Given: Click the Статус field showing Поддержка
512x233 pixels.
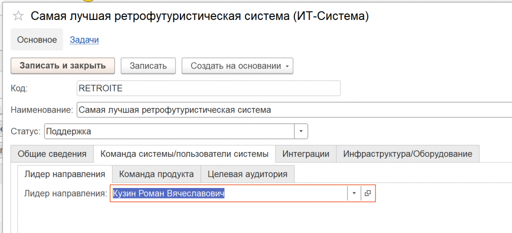Looking at the screenshot, I should pos(169,131).
